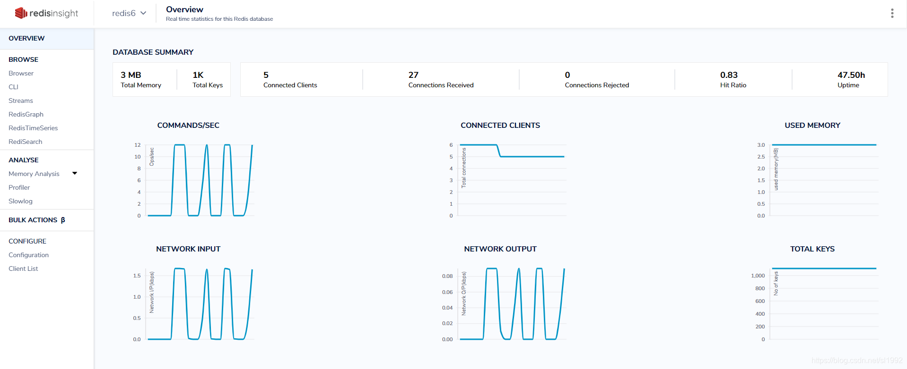This screenshot has width=907, height=369.
Task: Click the USED MEMORY chart title
Action: (812, 125)
